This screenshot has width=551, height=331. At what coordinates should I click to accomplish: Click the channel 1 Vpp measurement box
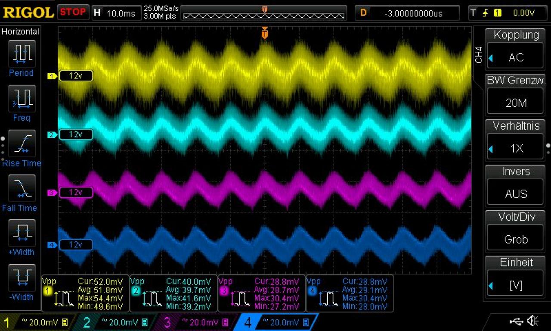click(85, 293)
